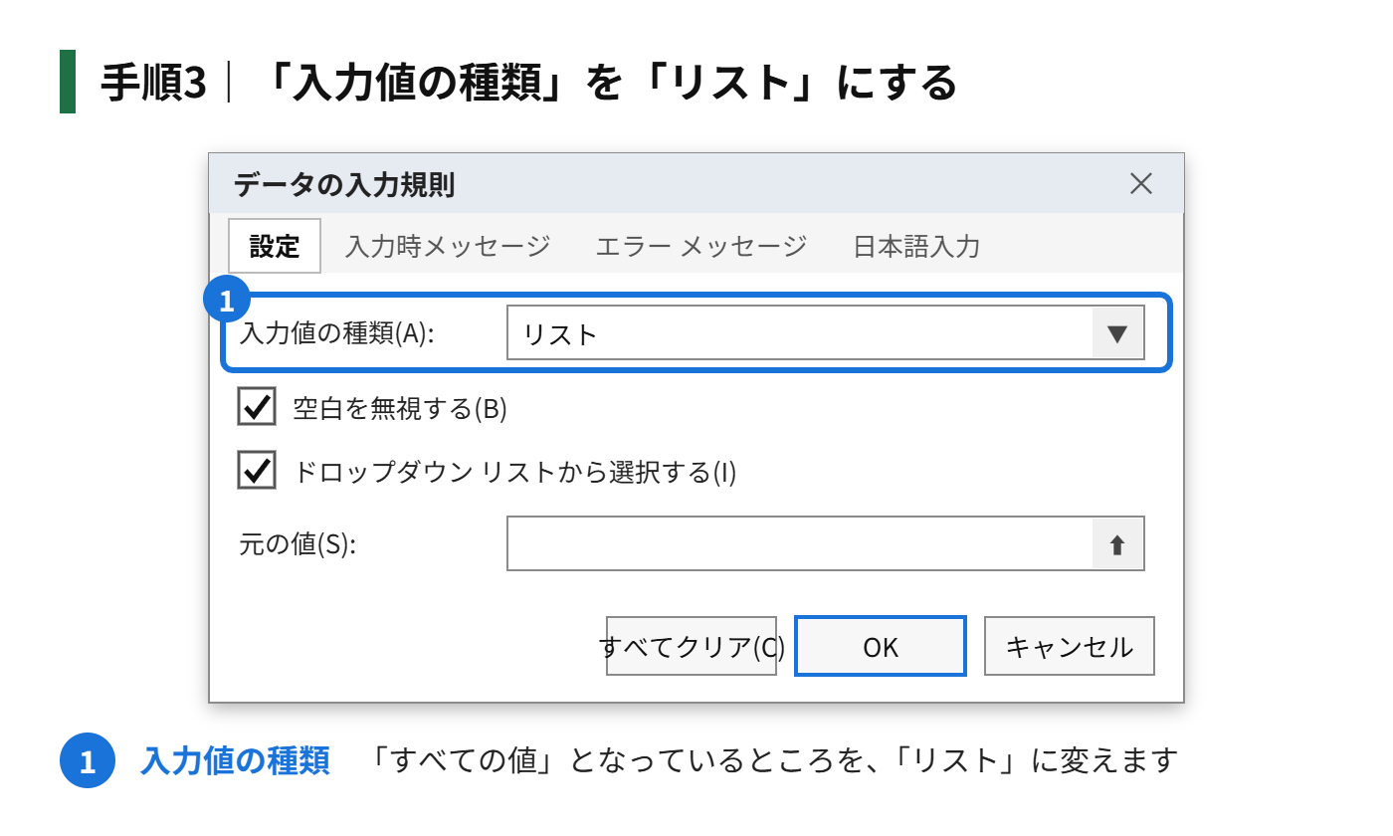Click the キャンセル button
1393x836 pixels.
tap(1070, 647)
